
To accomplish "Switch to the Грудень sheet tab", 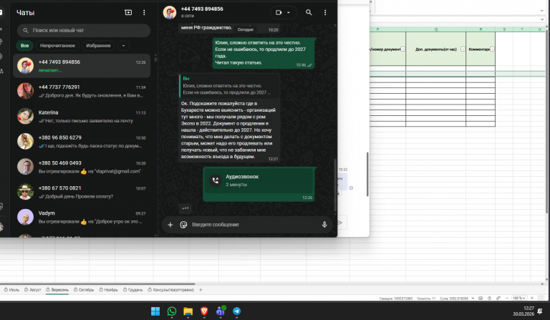I will [x=133, y=290].
